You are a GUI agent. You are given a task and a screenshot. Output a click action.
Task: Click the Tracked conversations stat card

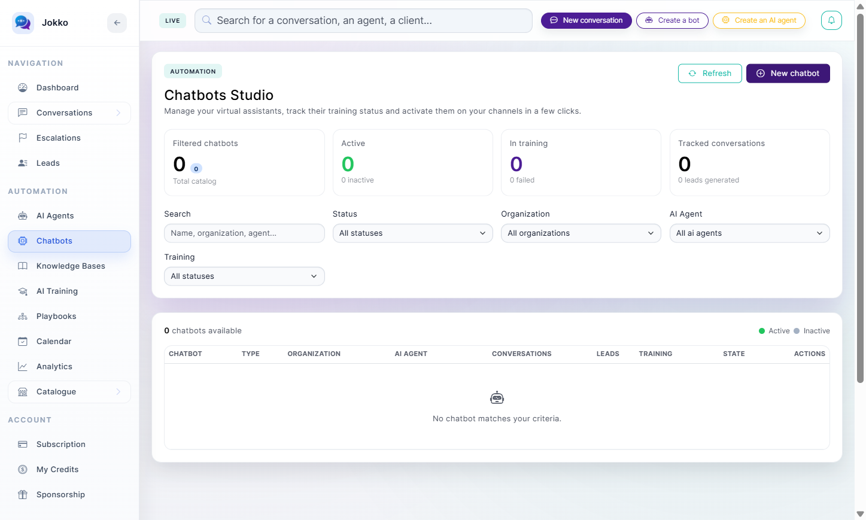click(x=749, y=163)
